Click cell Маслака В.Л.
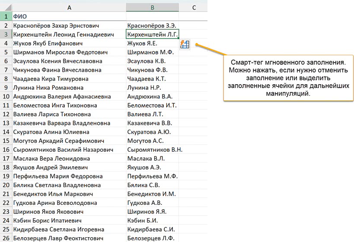 pos(153,159)
